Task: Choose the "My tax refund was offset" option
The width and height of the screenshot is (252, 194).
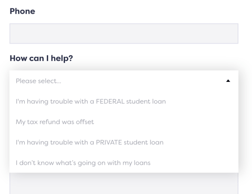Action: 124,122
